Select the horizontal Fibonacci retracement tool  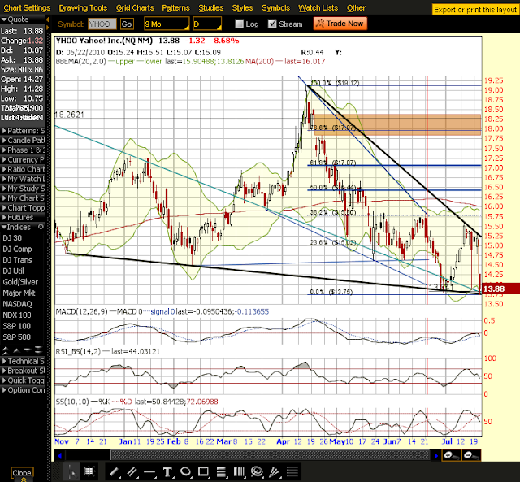pyautogui.click(x=221, y=471)
